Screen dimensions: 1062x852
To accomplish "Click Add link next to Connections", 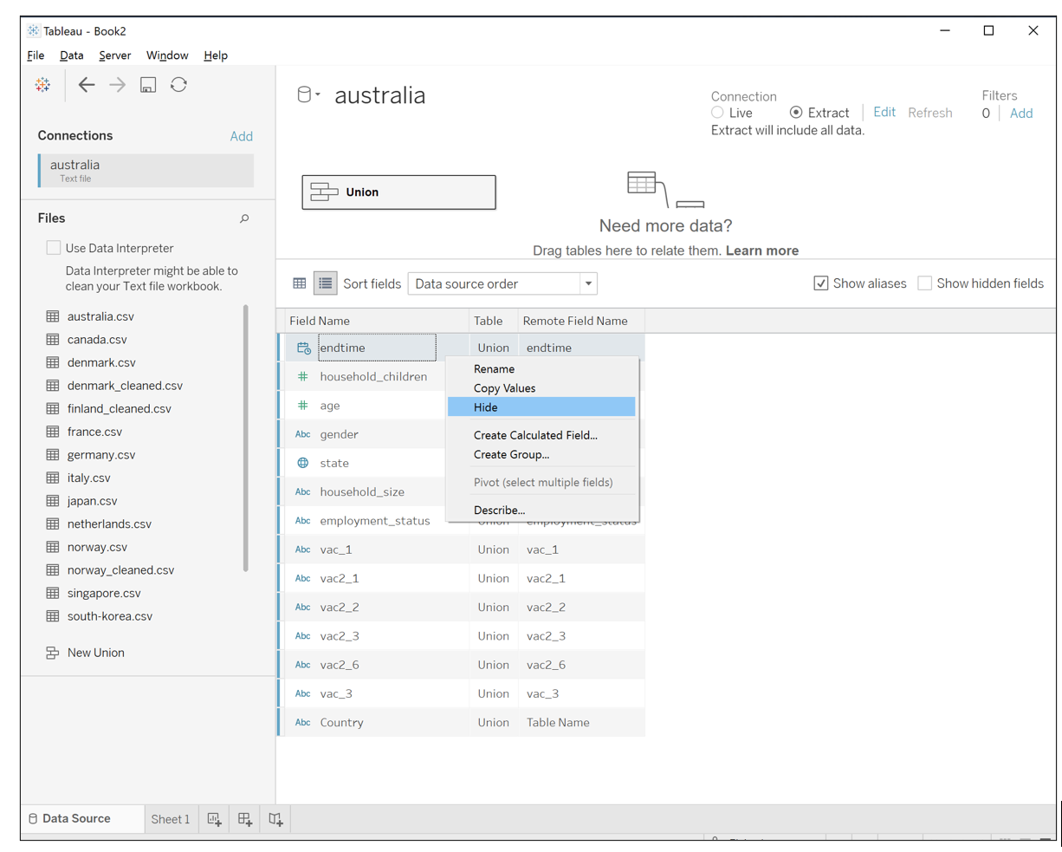I will pyautogui.click(x=241, y=136).
